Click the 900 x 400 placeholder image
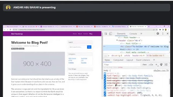This screenshot has width=173, height=97. click(x=38, y=64)
